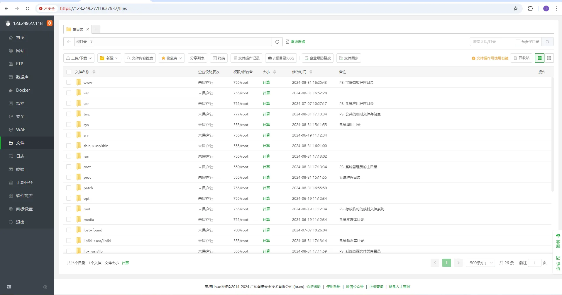Image resolution: width=562 pixels, height=295 pixels.
Task: Expand the 上传/下载 dropdown
Action: pyautogui.click(x=79, y=58)
